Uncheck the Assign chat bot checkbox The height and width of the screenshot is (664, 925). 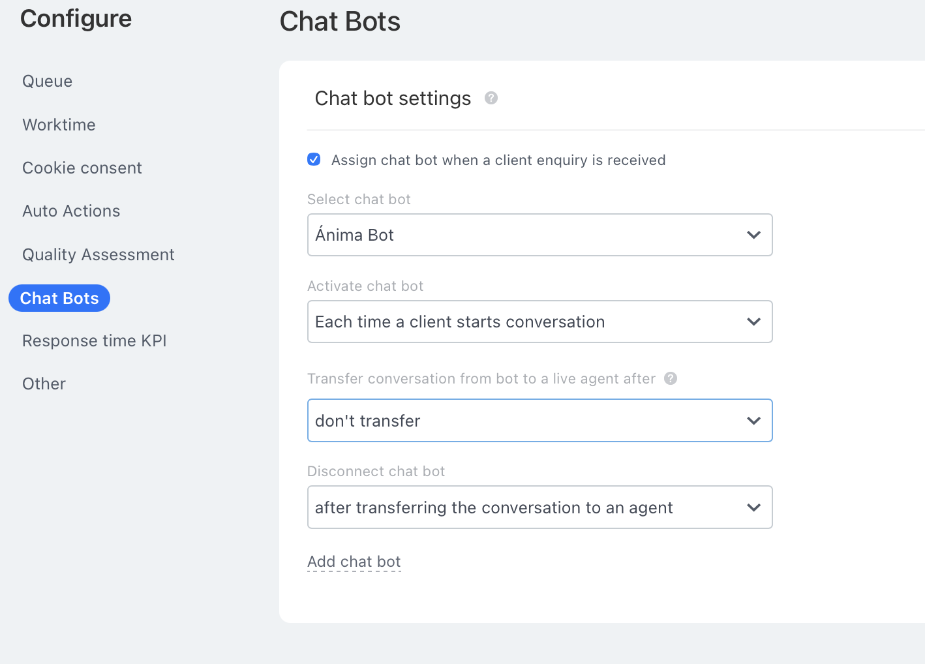tap(314, 160)
